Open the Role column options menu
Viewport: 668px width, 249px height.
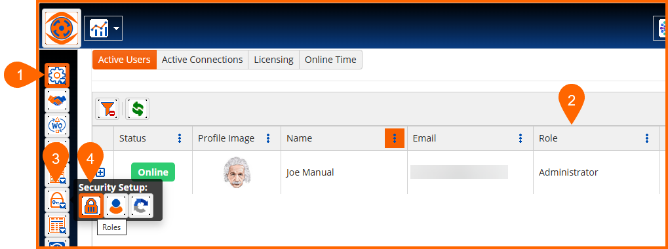[647, 138]
